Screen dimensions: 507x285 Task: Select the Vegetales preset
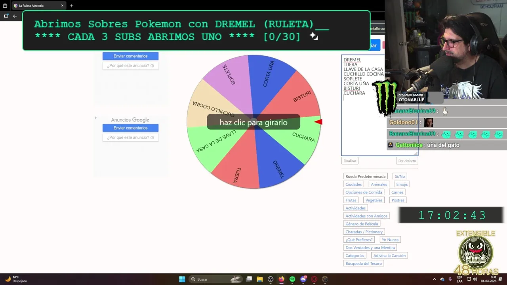(x=374, y=200)
